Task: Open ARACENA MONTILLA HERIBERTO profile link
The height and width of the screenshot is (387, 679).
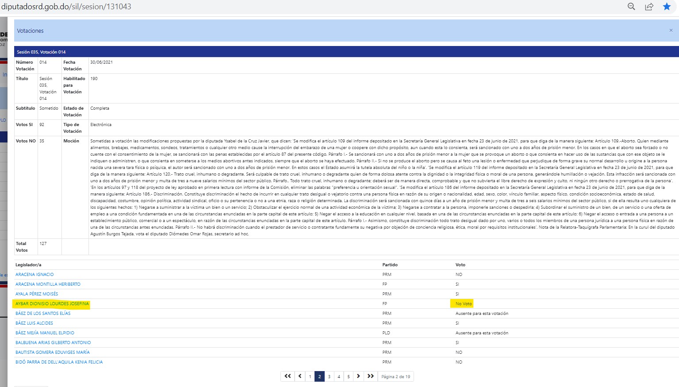Action: click(x=48, y=284)
